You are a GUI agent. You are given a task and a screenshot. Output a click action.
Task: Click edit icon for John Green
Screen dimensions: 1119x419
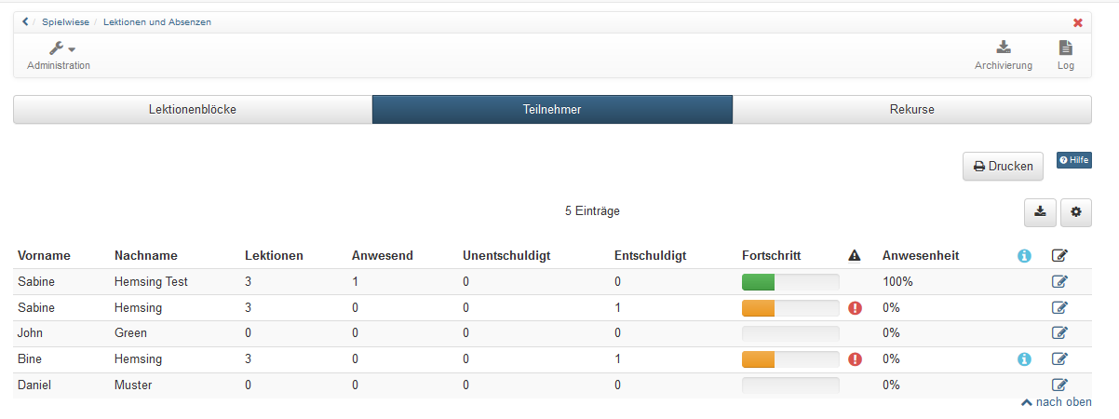(x=1059, y=333)
